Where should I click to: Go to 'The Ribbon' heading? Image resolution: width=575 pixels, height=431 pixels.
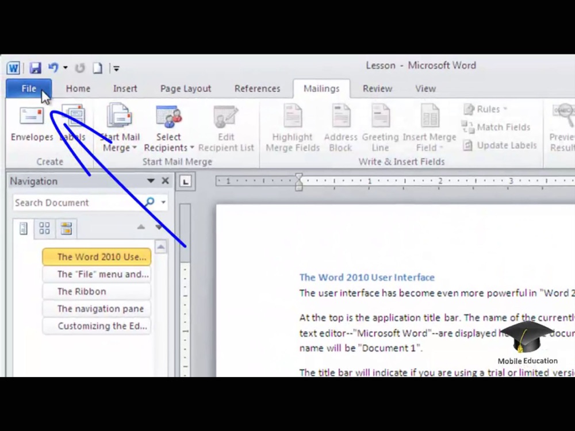97,291
